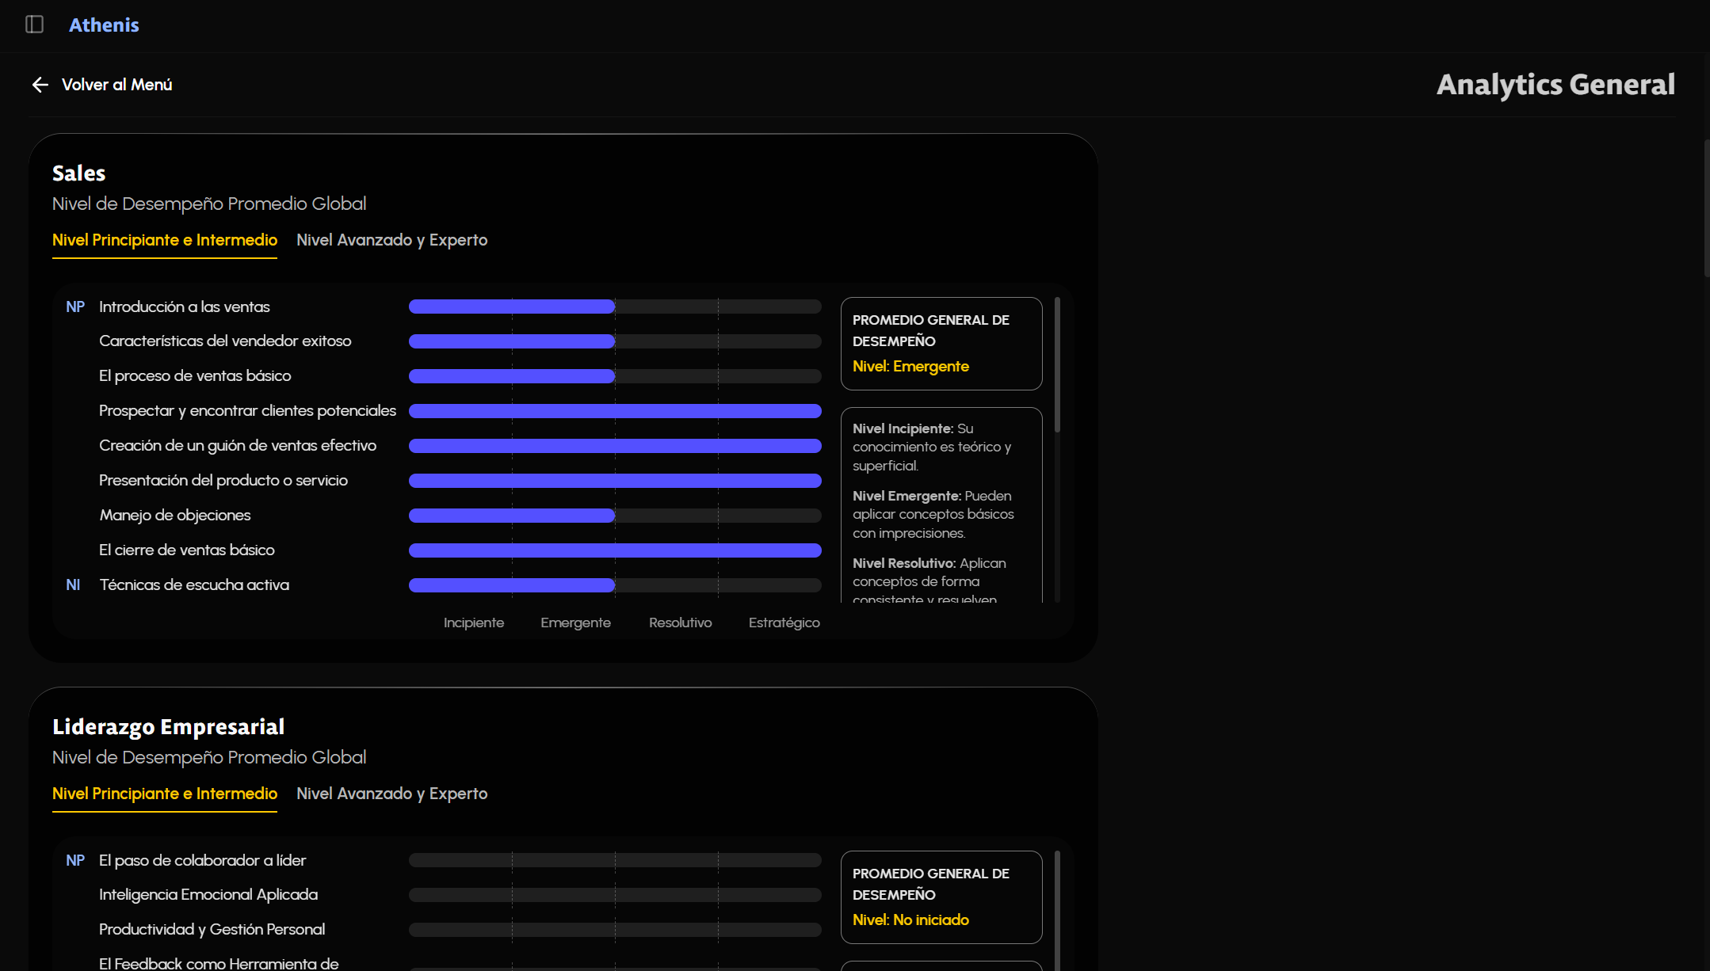The height and width of the screenshot is (971, 1710).
Task: Select 'Técnicas de escucha activa' label
Action: point(194,585)
